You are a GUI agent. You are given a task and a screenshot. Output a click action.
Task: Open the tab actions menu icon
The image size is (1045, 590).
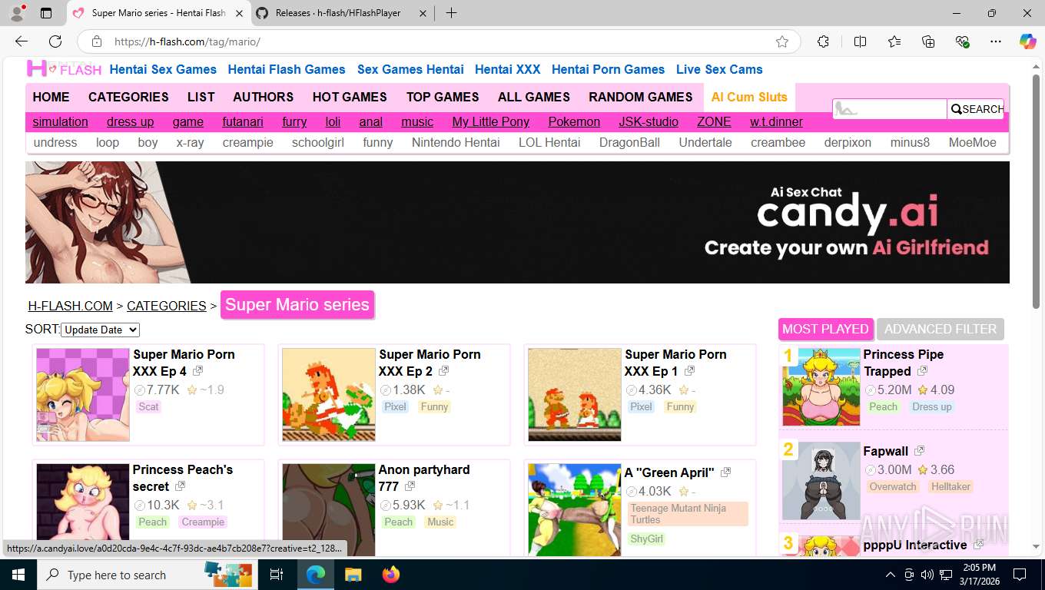[x=46, y=13]
